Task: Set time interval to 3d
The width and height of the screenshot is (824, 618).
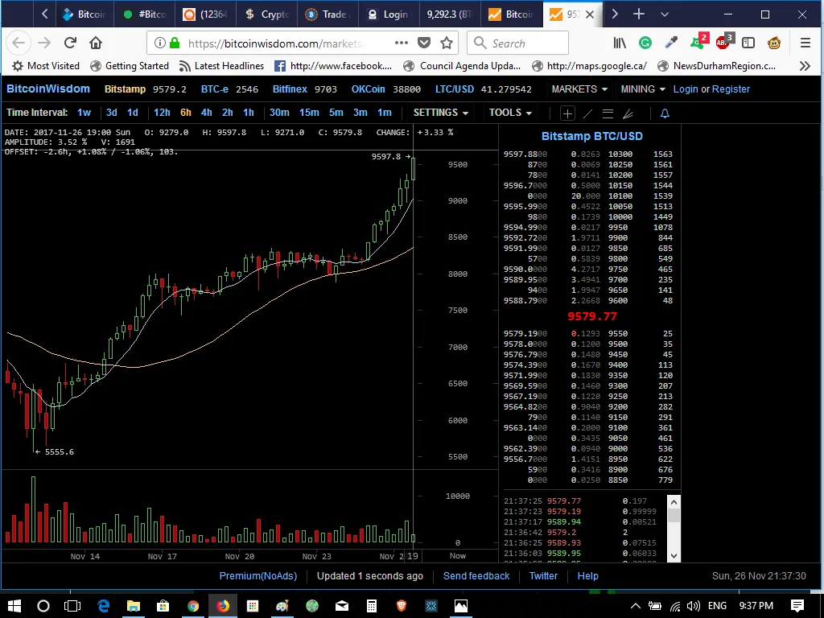Action: point(111,113)
